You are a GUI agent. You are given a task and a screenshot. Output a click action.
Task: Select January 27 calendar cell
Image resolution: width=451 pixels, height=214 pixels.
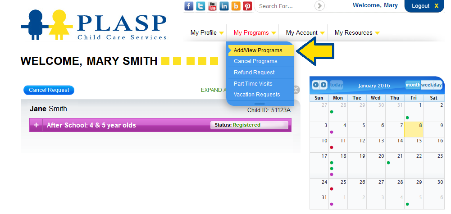[x=376, y=187]
